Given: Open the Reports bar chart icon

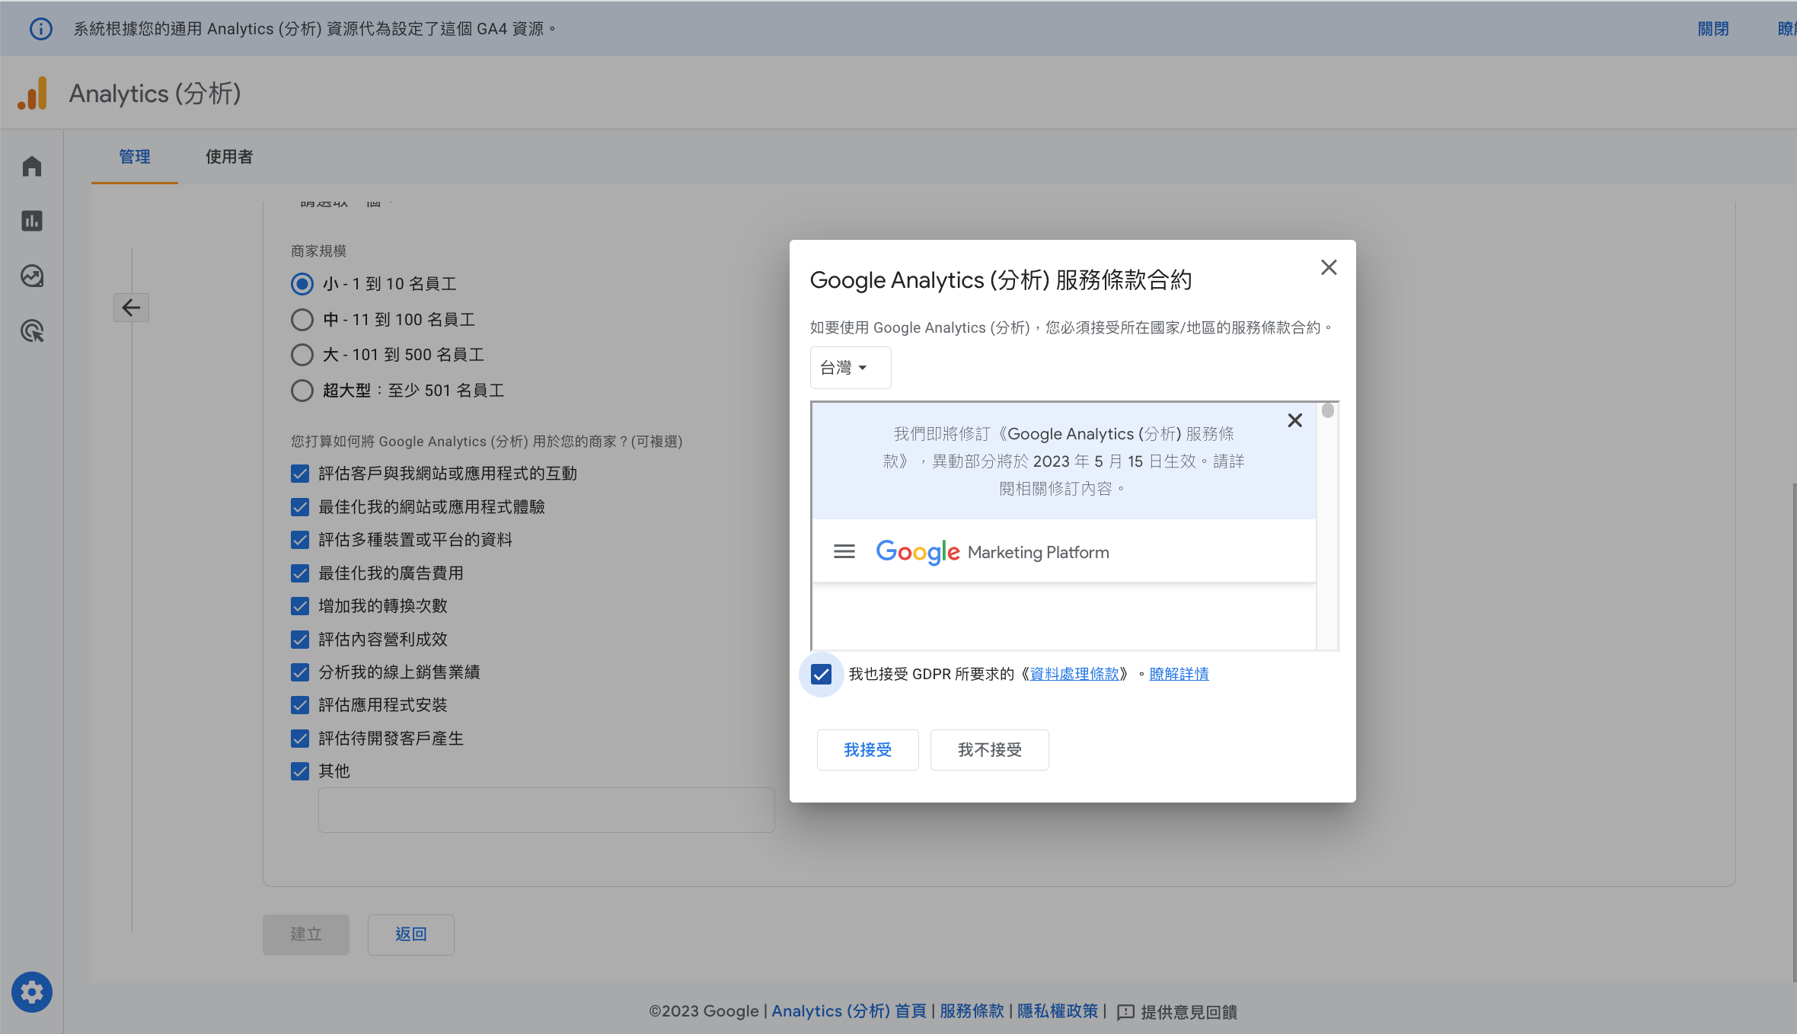Looking at the screenshot, I should point(32,221).
